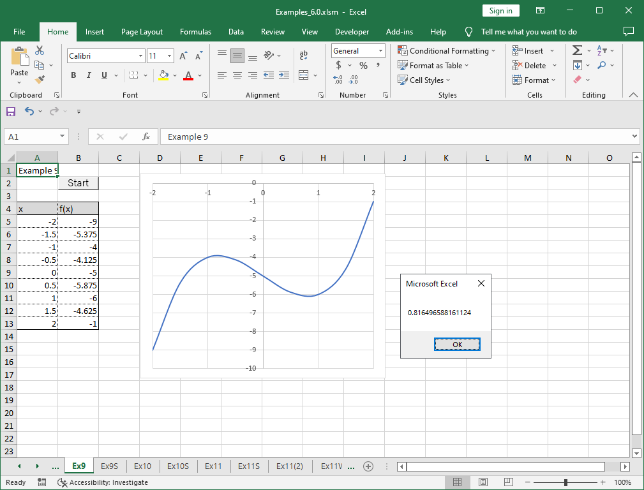Switch to the Ex10 sheet tab
The image size is (644, 490).
[142, 466]
